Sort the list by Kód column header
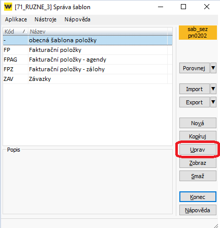This screenshot has width=220, height=228. click(15, 32)
